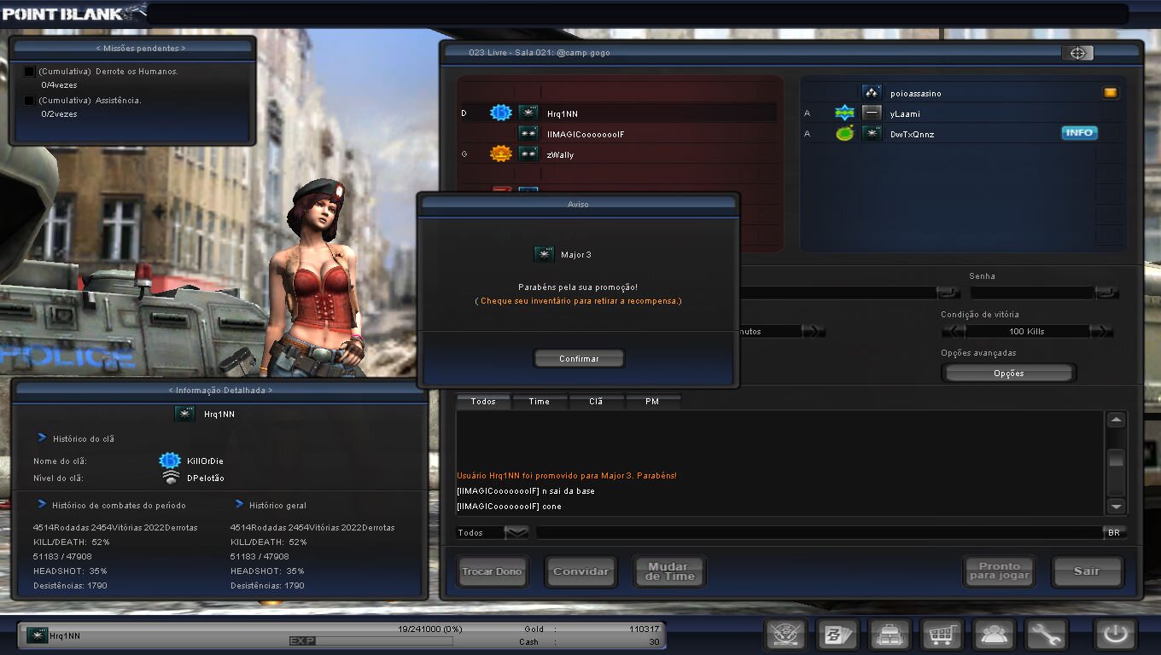
Task: Click the rank badge next to zWally
Action: pyautogui.click(x=528, y=154)
